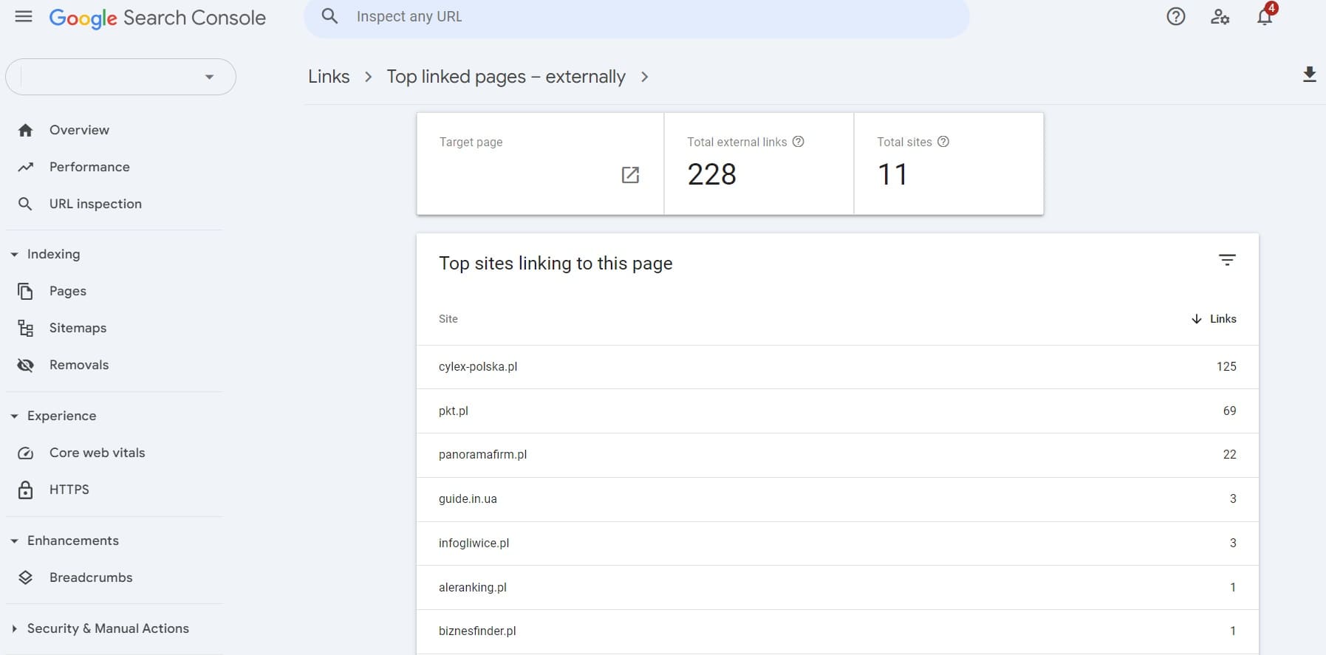Click the 11 total sites figure
This screenshot has height=655, width=1326.
tap(892, 174)
